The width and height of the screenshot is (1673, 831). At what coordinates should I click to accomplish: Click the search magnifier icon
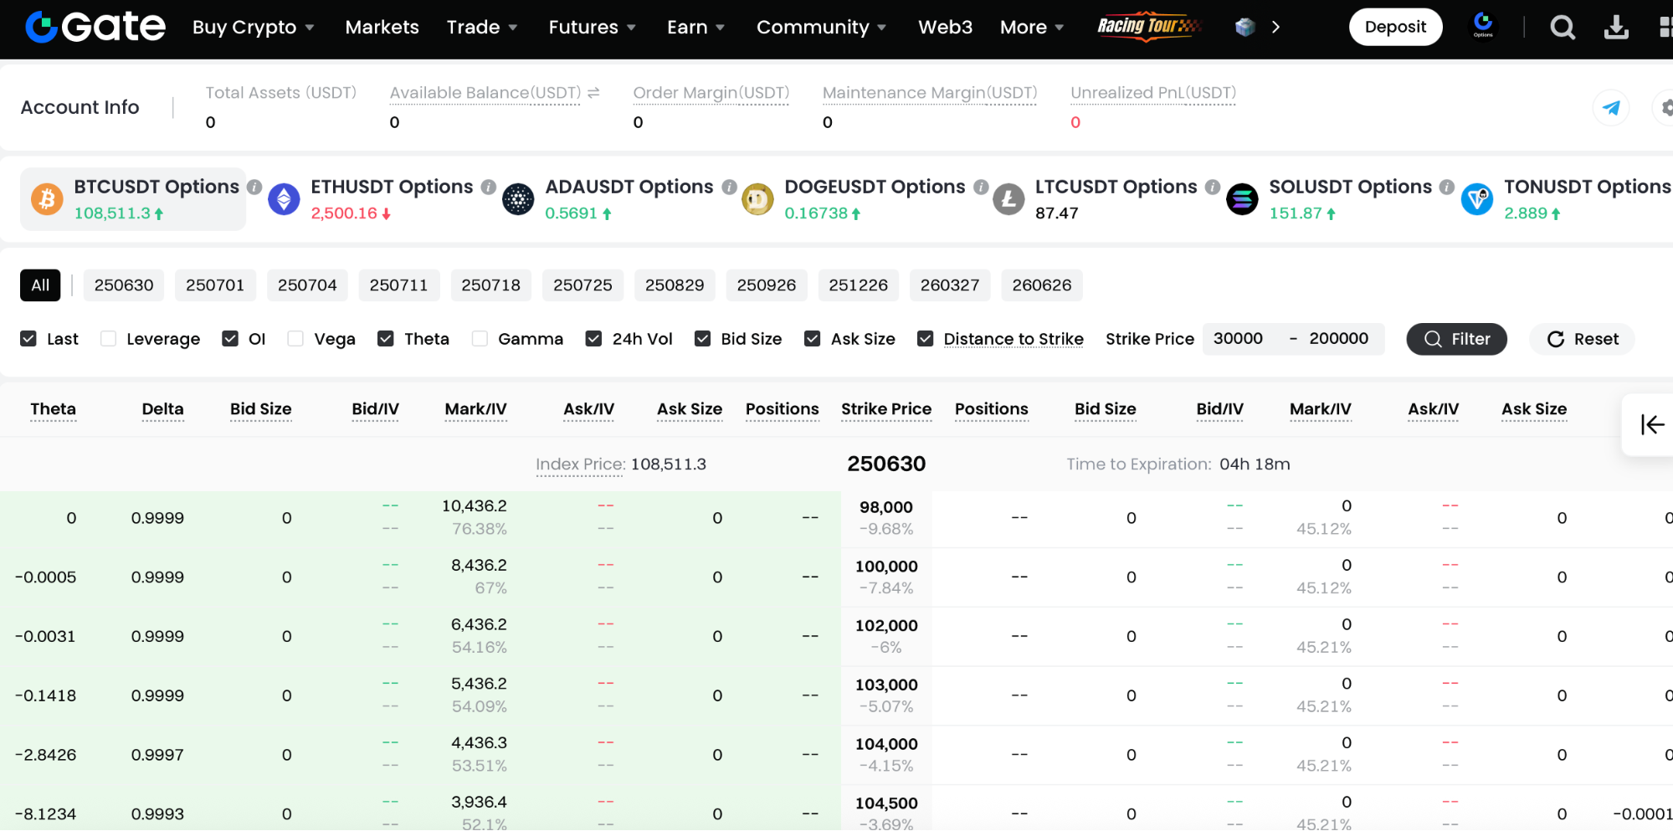pyautogui.click(x=1562, y=28)
